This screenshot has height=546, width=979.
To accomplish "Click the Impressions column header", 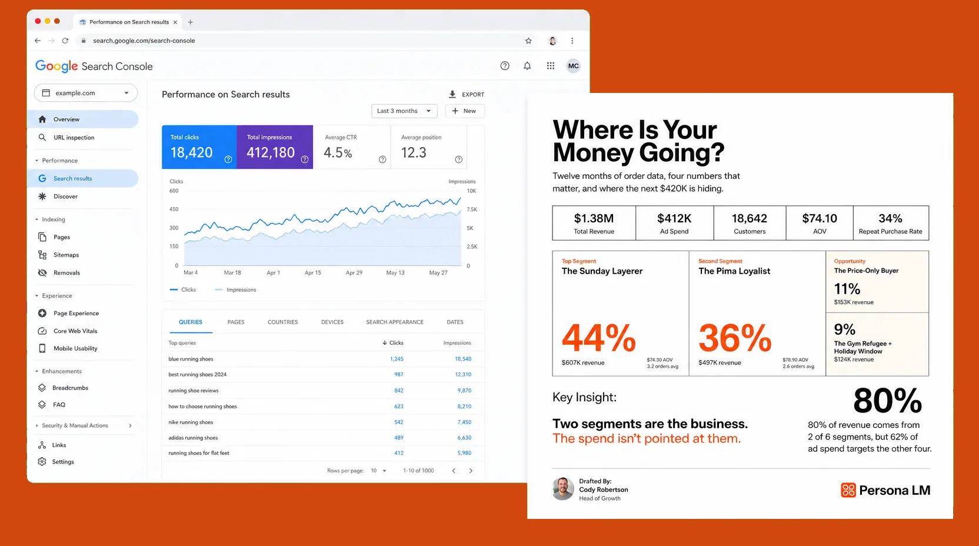I will coord(457,343).
